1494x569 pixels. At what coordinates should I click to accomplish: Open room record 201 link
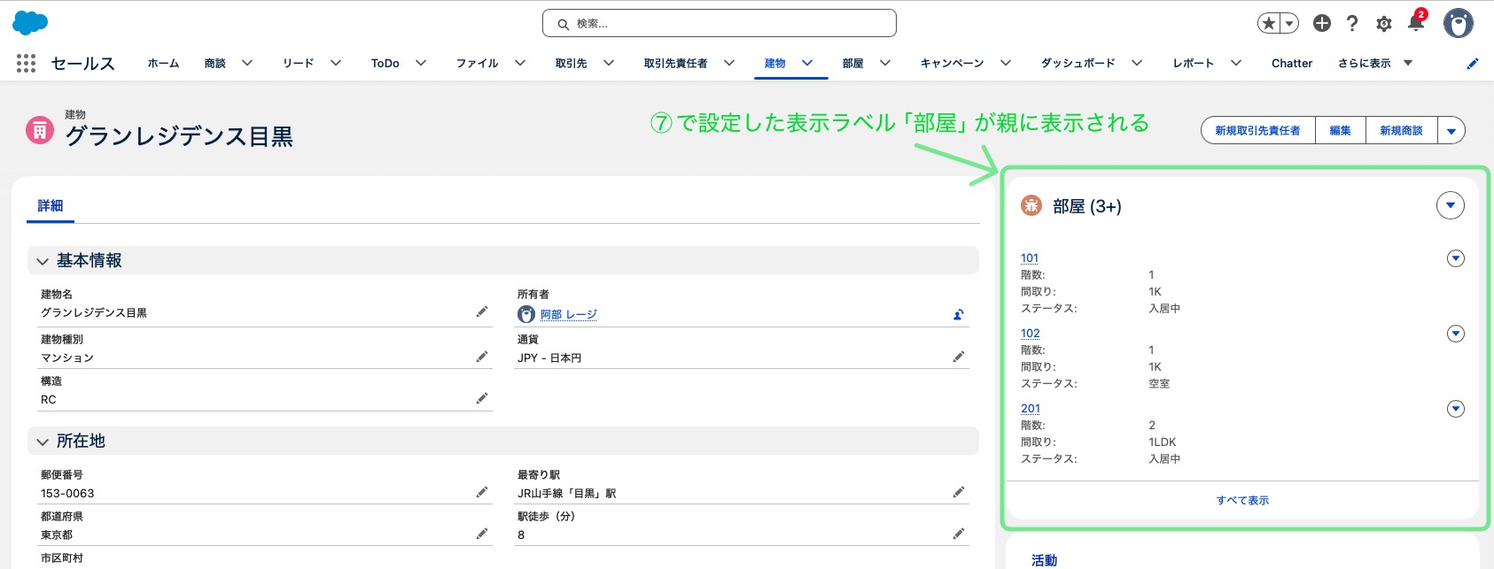(x=1031, y=408)
